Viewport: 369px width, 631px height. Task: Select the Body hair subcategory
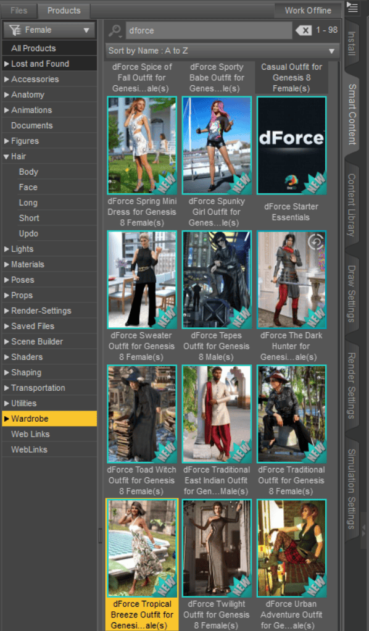click(x=49, y=172)
